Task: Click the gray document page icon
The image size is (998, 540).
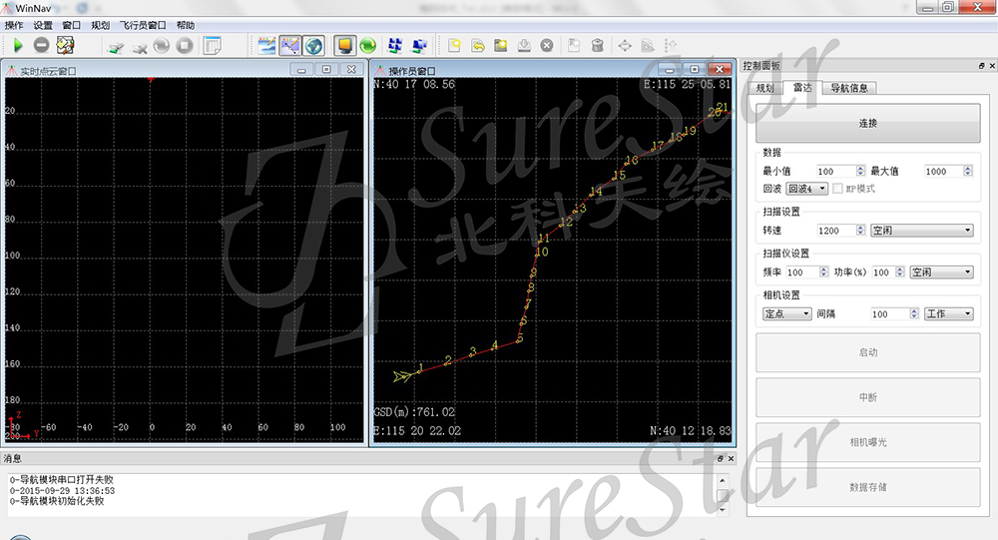Action: pyautogui.click(x=574, y=46)
